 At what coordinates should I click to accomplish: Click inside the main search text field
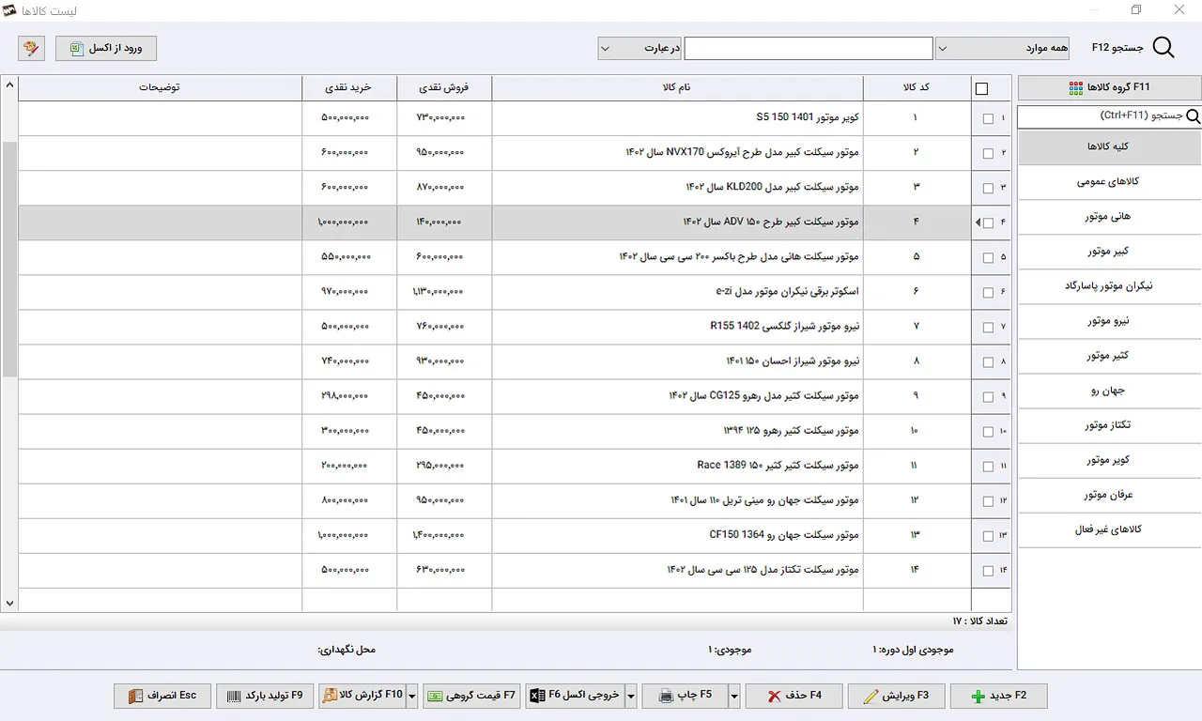809,48
